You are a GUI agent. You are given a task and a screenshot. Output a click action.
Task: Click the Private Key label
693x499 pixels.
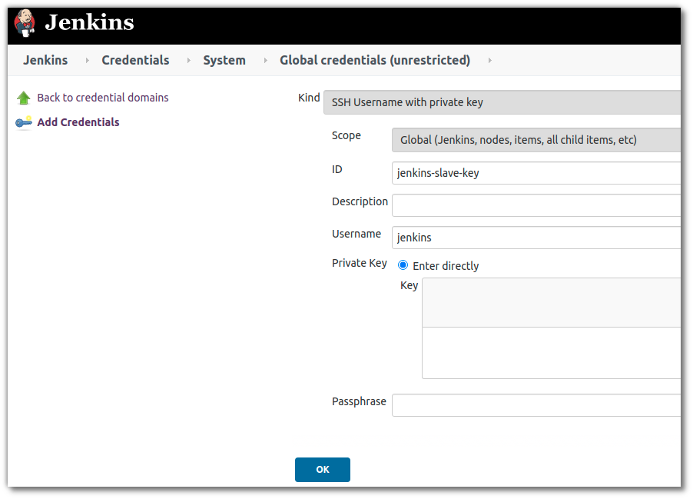coord(360,263)
